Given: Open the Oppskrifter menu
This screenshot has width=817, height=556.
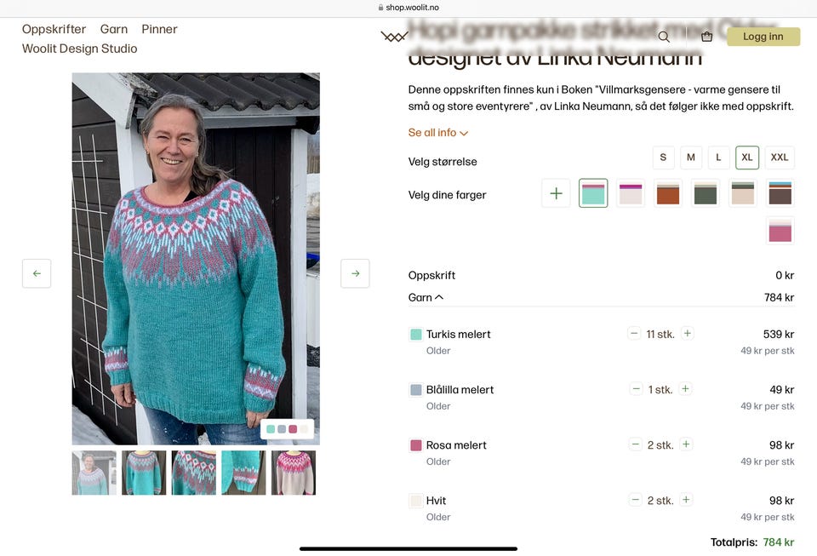Looking at the screenshot, I should point(54,29).
